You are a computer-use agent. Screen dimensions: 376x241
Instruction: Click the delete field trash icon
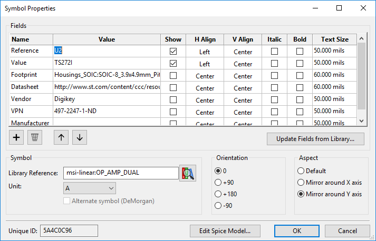click(35, 137)
